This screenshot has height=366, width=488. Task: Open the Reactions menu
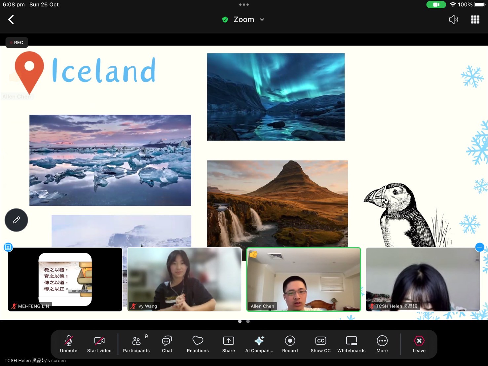tap(198, 344)
